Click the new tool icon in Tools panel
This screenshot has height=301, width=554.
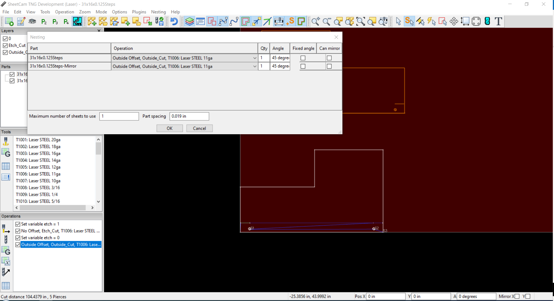pos(6,141)
